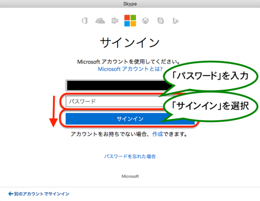Click the サインイン page heading
260x201 pixels.
point(130,42)
